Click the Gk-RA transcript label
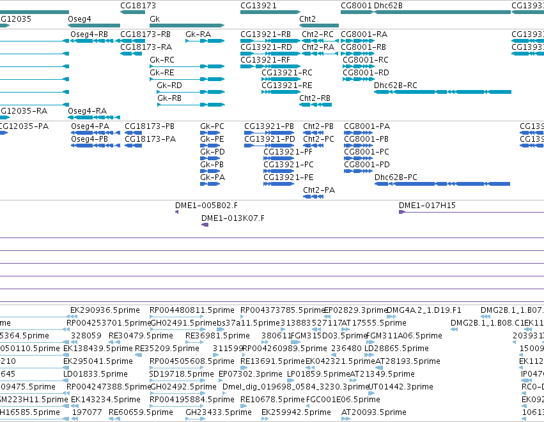 [x=198, y=34]
